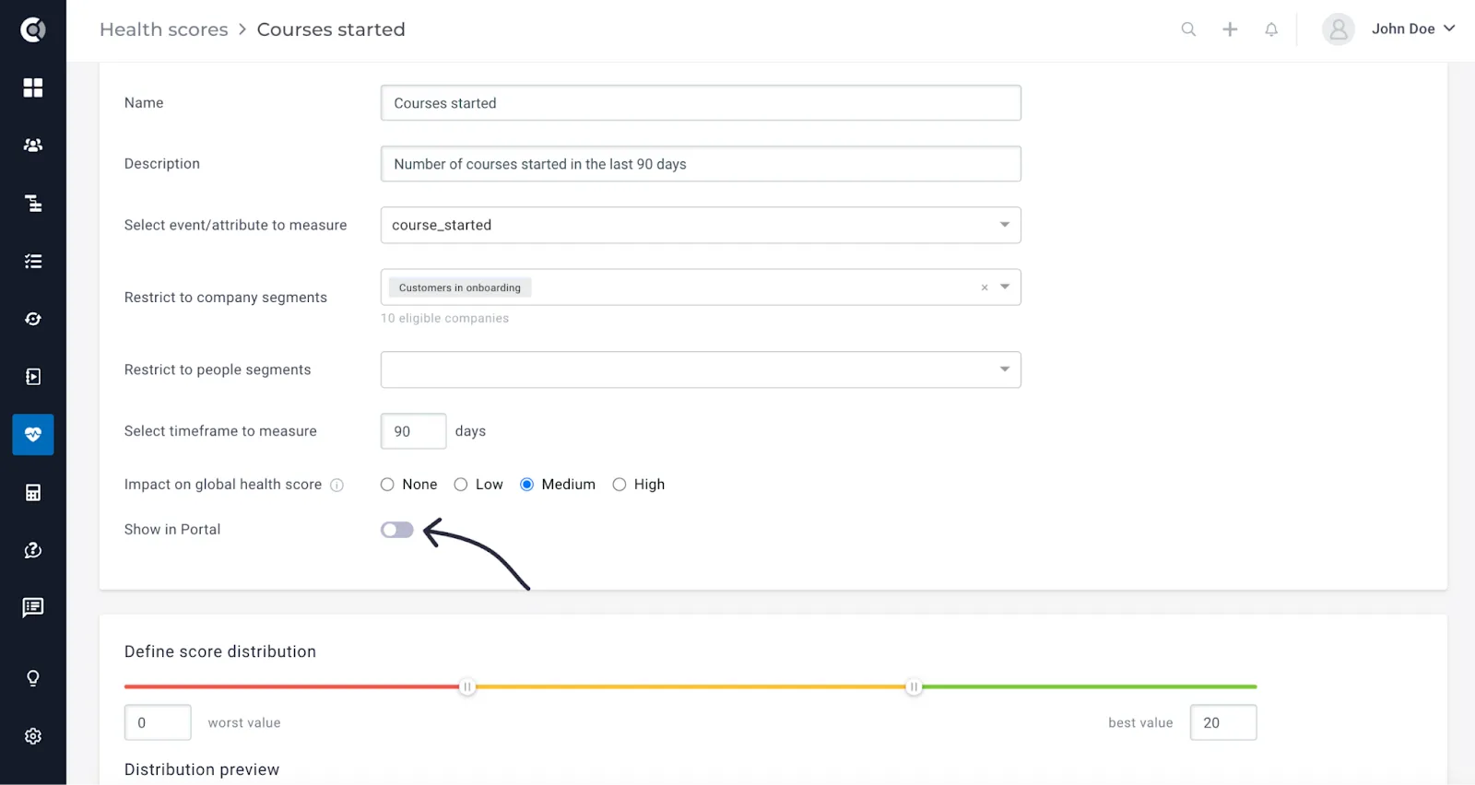
Task: Open the people segments dropdown
Action: tap(701, 369)
